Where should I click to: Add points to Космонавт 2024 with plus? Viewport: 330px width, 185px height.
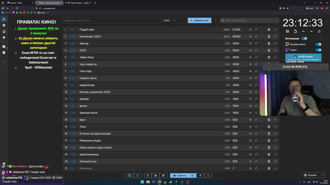pos(250,36)
